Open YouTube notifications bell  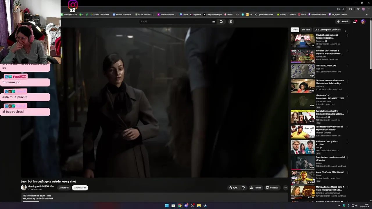coord(355,21)
